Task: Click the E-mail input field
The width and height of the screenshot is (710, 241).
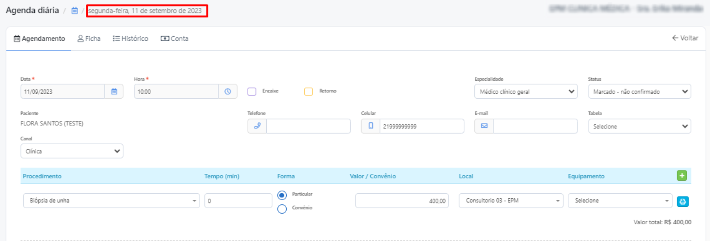Action: click(x=535, y=126)
